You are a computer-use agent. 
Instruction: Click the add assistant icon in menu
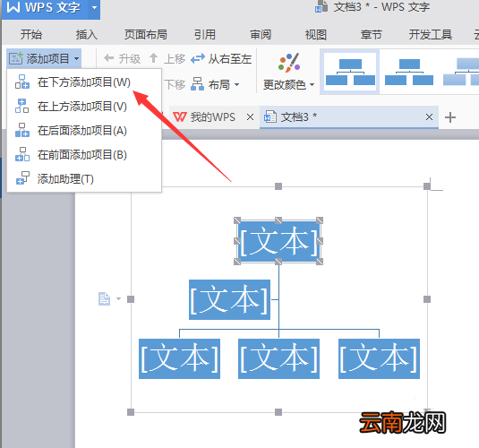[x=22, y=178]
